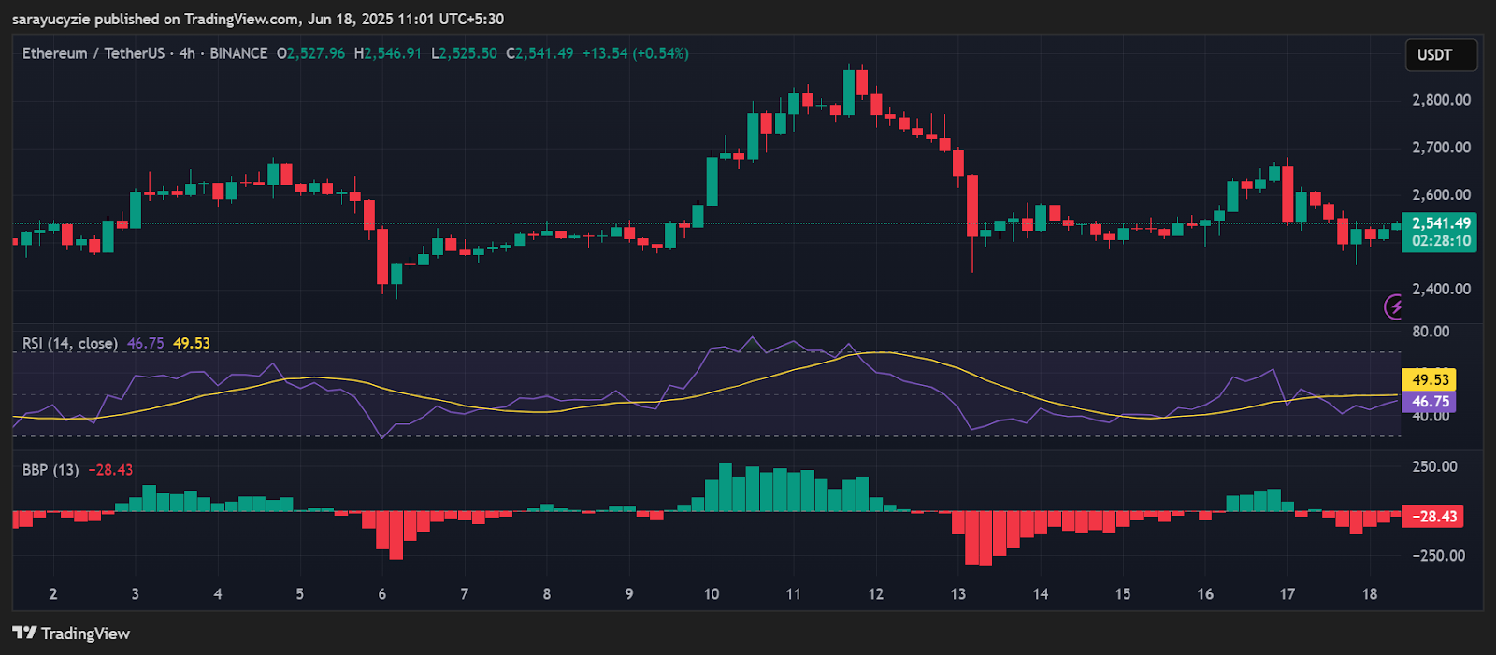The width and height of the screenshot is (1496, 655).
Task: Select the RSI (14, close) indicator legend
Action: (x=70, y=343)
